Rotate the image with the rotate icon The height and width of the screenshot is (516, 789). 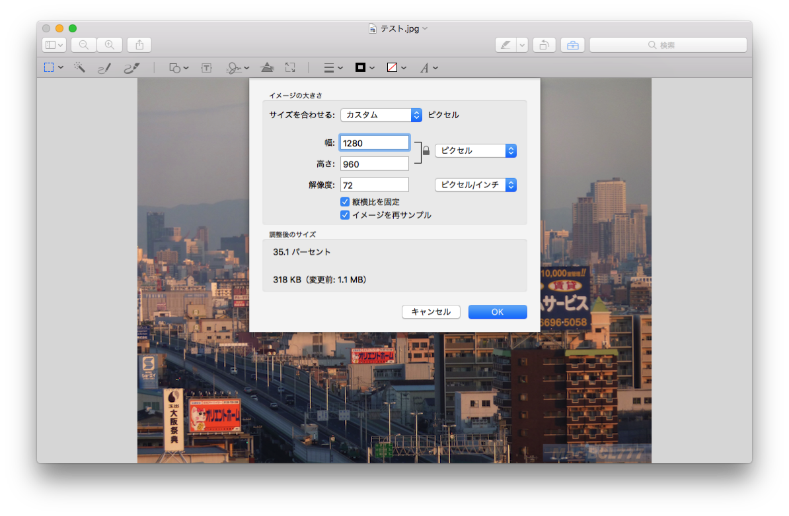(x=544, y=44)
